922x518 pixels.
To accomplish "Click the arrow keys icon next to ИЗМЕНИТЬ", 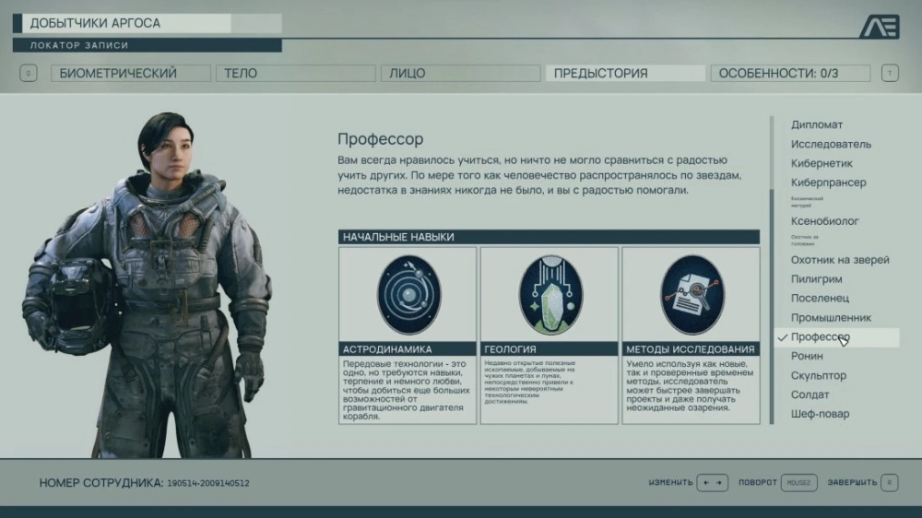I will [x=713, y=482].
